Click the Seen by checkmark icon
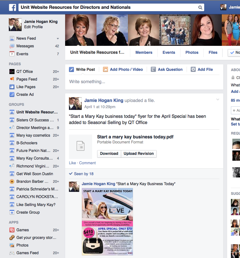Screen dimensions: 240x258 pos(71,174)
